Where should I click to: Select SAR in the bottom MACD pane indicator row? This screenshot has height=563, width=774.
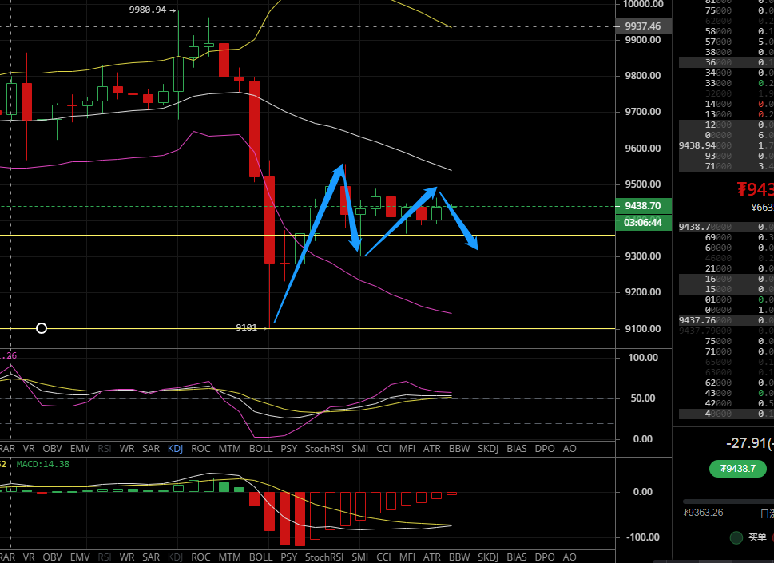pos(151,557)
